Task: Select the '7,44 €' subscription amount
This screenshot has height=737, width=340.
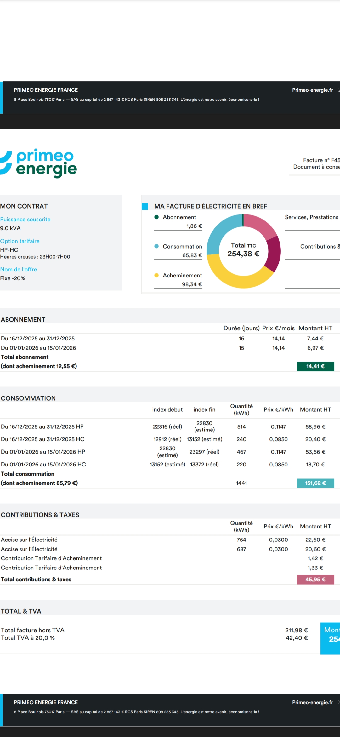Action: pos(315,339)
